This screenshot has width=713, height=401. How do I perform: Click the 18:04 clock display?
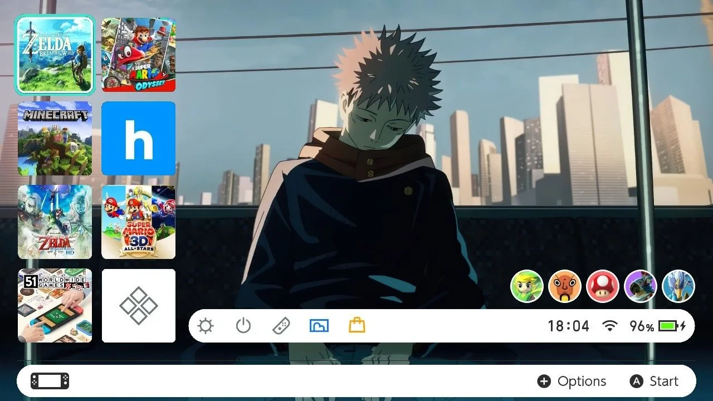coord(568,326)
